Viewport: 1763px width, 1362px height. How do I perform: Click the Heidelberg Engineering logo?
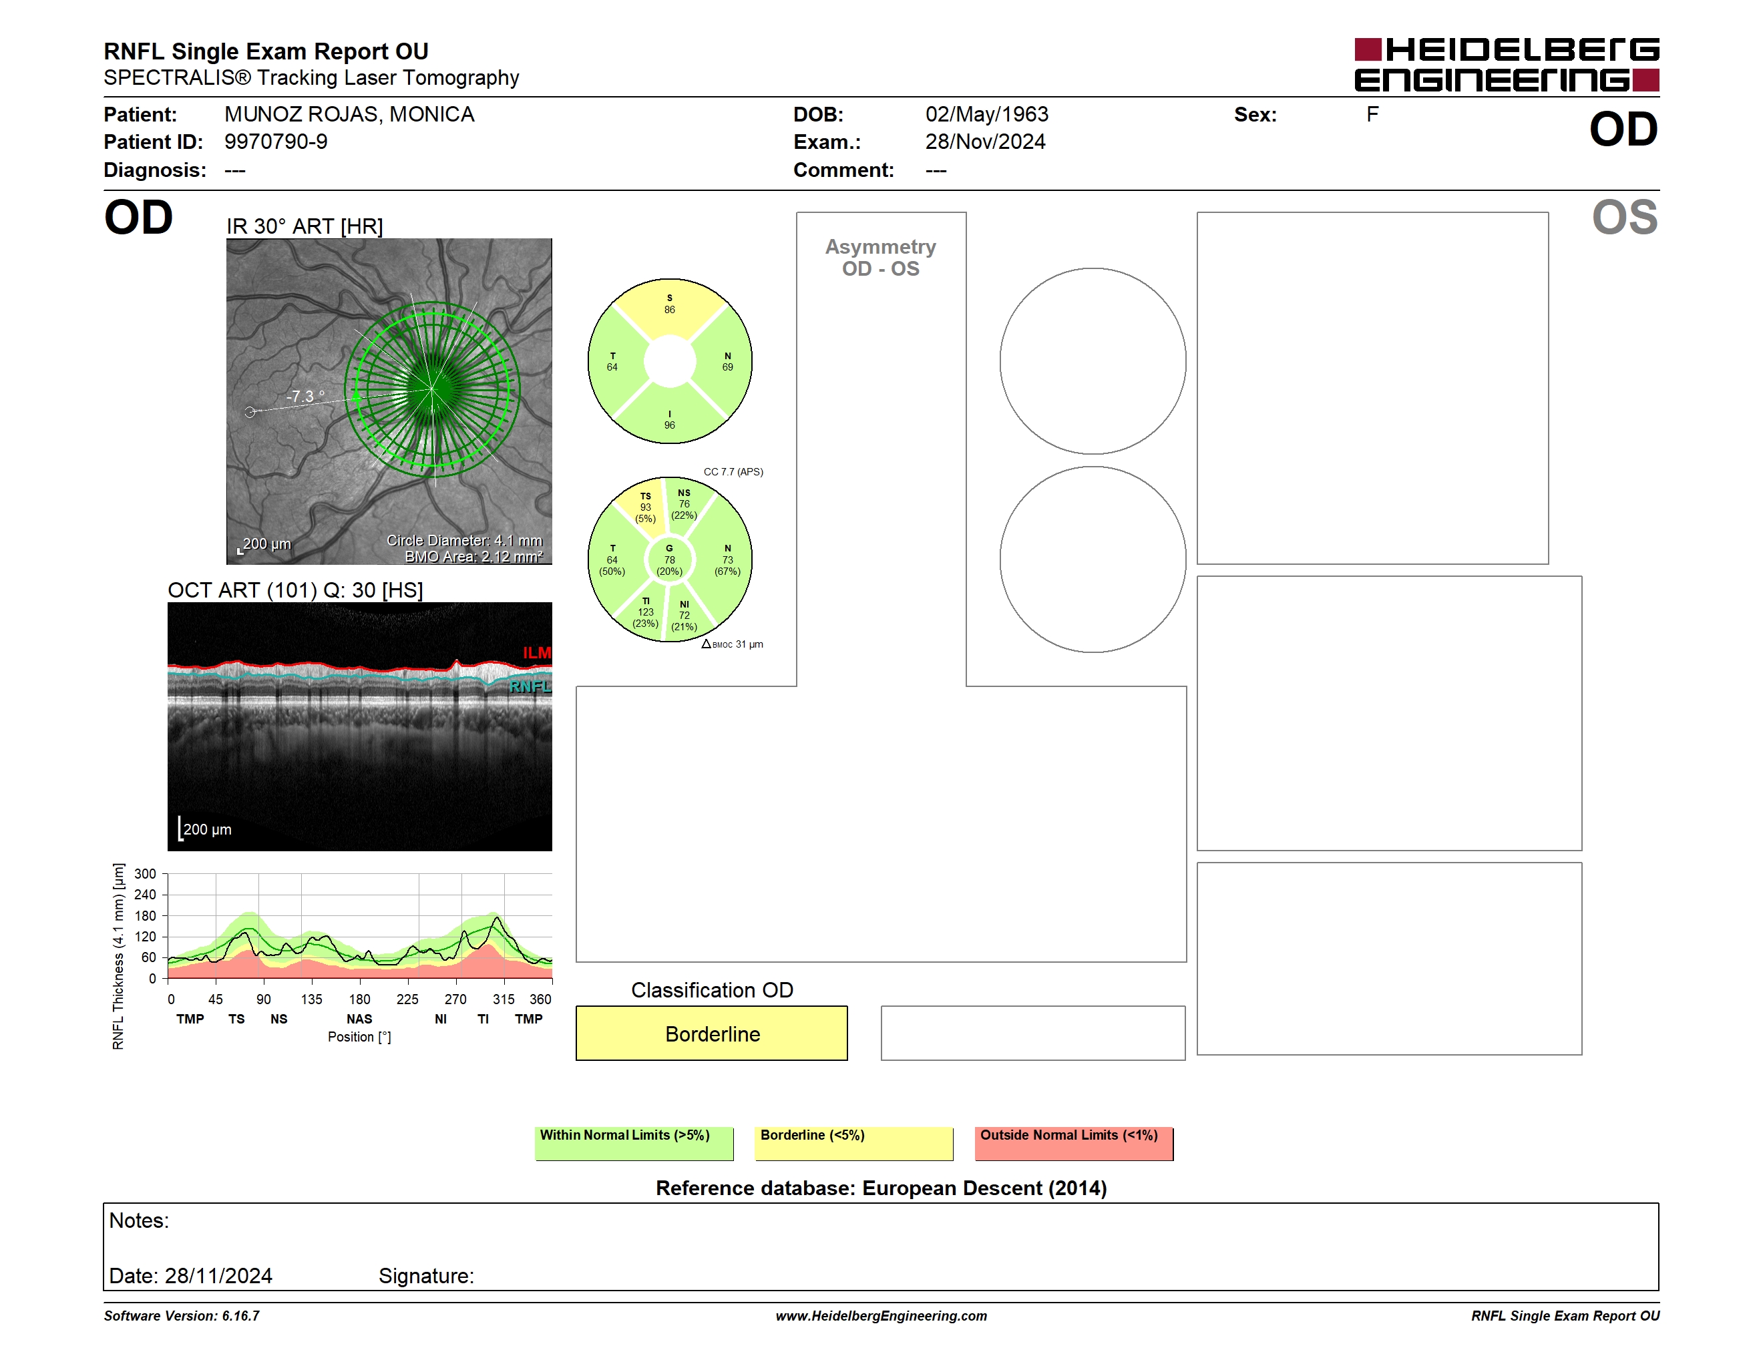coord(1507,65)
